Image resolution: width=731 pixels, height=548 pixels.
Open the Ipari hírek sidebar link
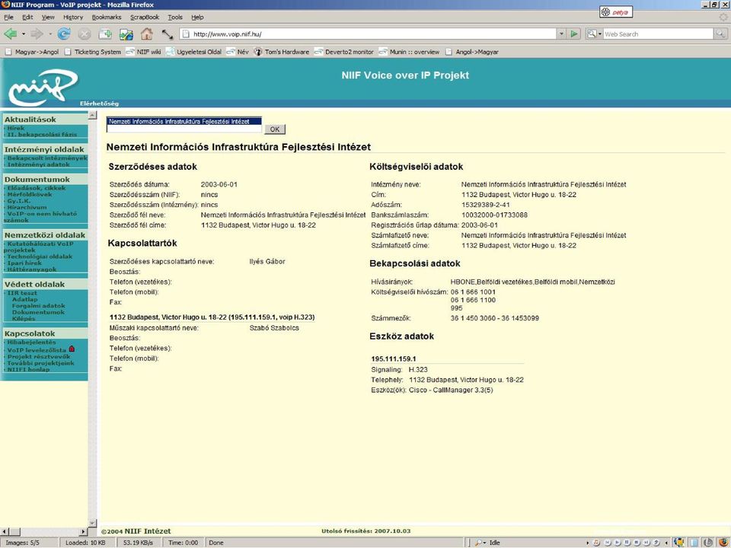point(24,263)
